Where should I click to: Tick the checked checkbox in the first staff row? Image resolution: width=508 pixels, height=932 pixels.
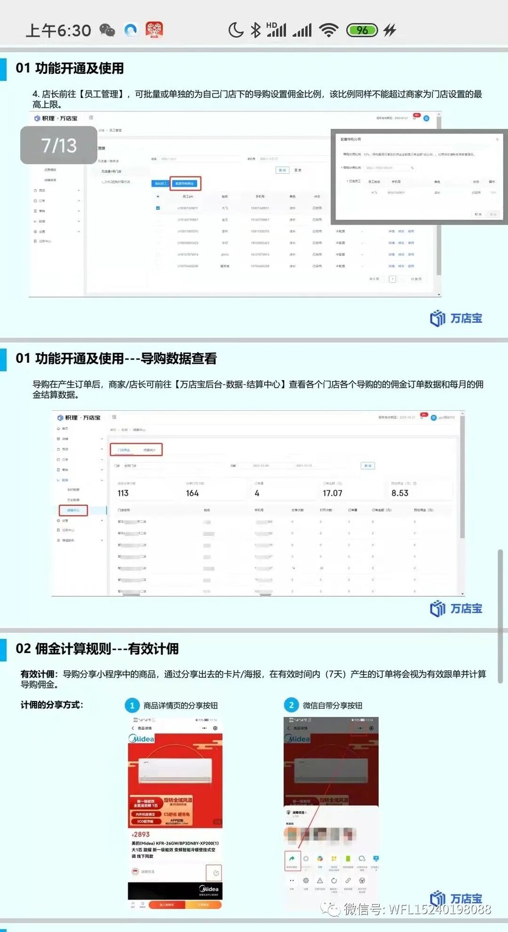coord(158,208)
